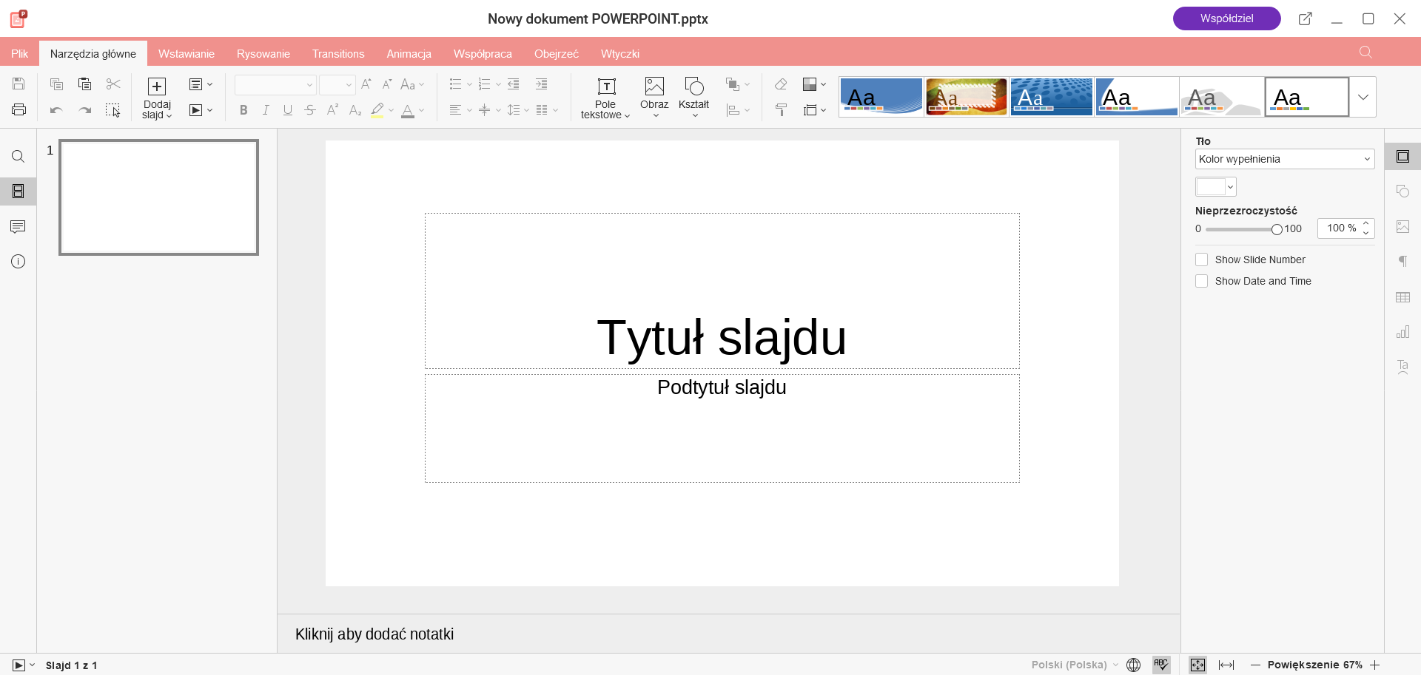Click the print icon in toolbar
Viewport: 1421px width, 675px height.
pyautogui.click(x=19, y=110)
